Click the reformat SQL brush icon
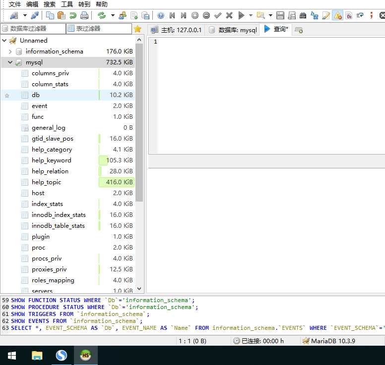Viewport: 385px width, 365px height. click(x=326, y=16)
